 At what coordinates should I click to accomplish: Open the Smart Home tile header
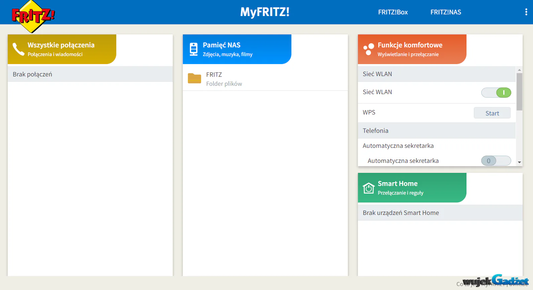pyautogui.click(x=412, y=188)
